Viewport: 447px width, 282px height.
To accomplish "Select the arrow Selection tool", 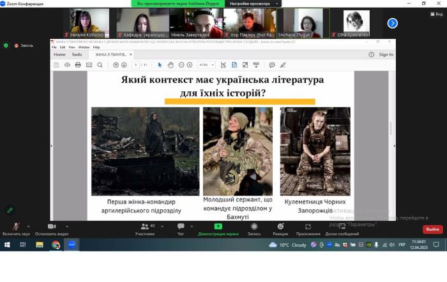I will [160, 65].
